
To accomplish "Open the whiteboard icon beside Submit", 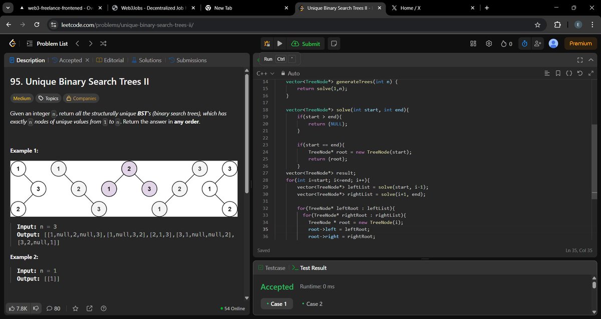I will (333, 43).
